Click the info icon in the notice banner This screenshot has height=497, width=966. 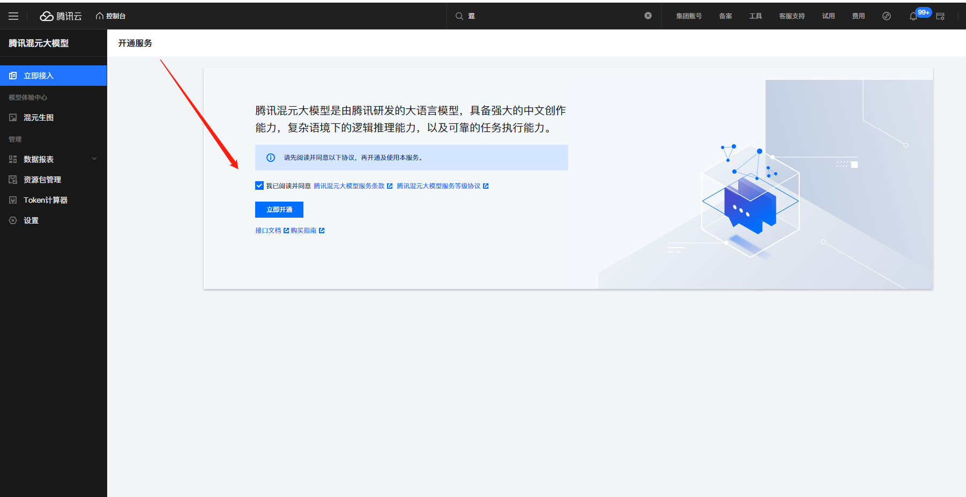point(271,158)
